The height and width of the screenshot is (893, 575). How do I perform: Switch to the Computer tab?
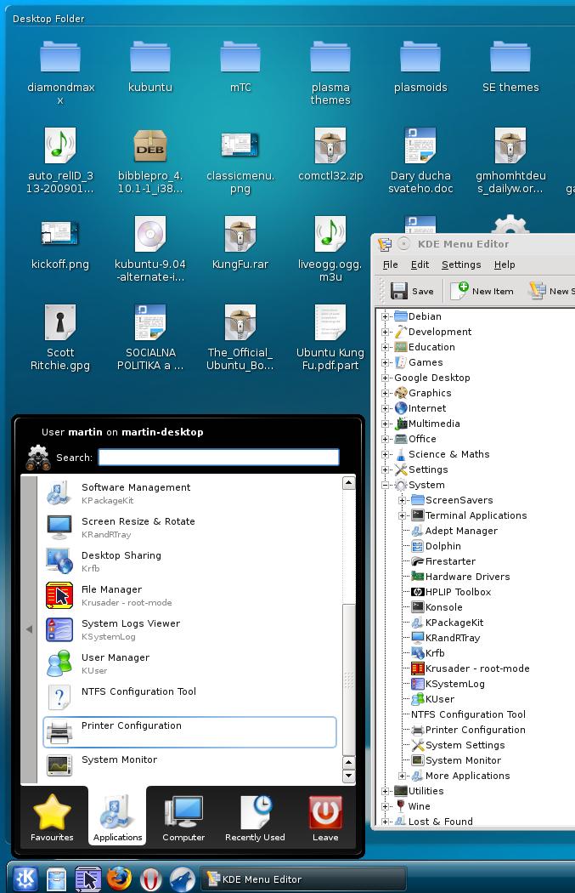[183, 818]
